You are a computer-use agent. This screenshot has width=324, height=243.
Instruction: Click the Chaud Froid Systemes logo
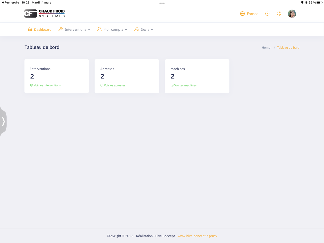[45, 14]
